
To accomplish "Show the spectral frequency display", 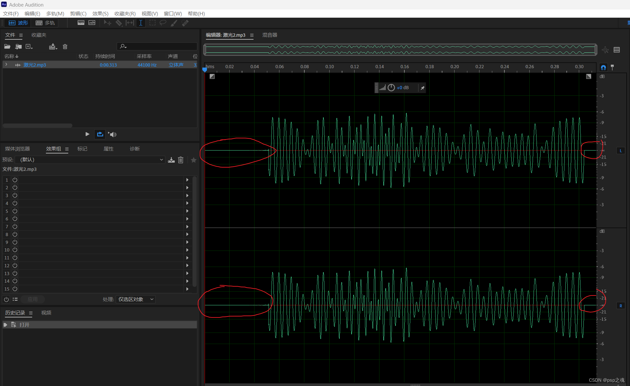I will [81, 23].
